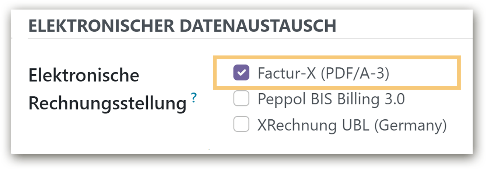Click the word "Elektronische" in the field label

click(84, 76)
